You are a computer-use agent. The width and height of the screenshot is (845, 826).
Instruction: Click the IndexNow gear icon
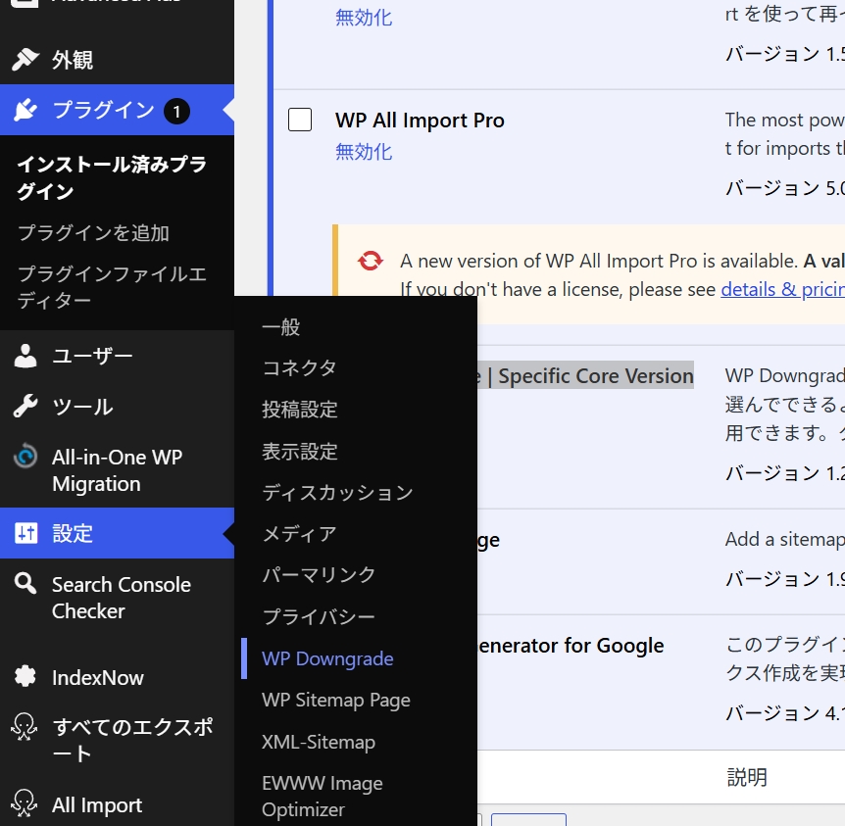click(x=25, y=676)
